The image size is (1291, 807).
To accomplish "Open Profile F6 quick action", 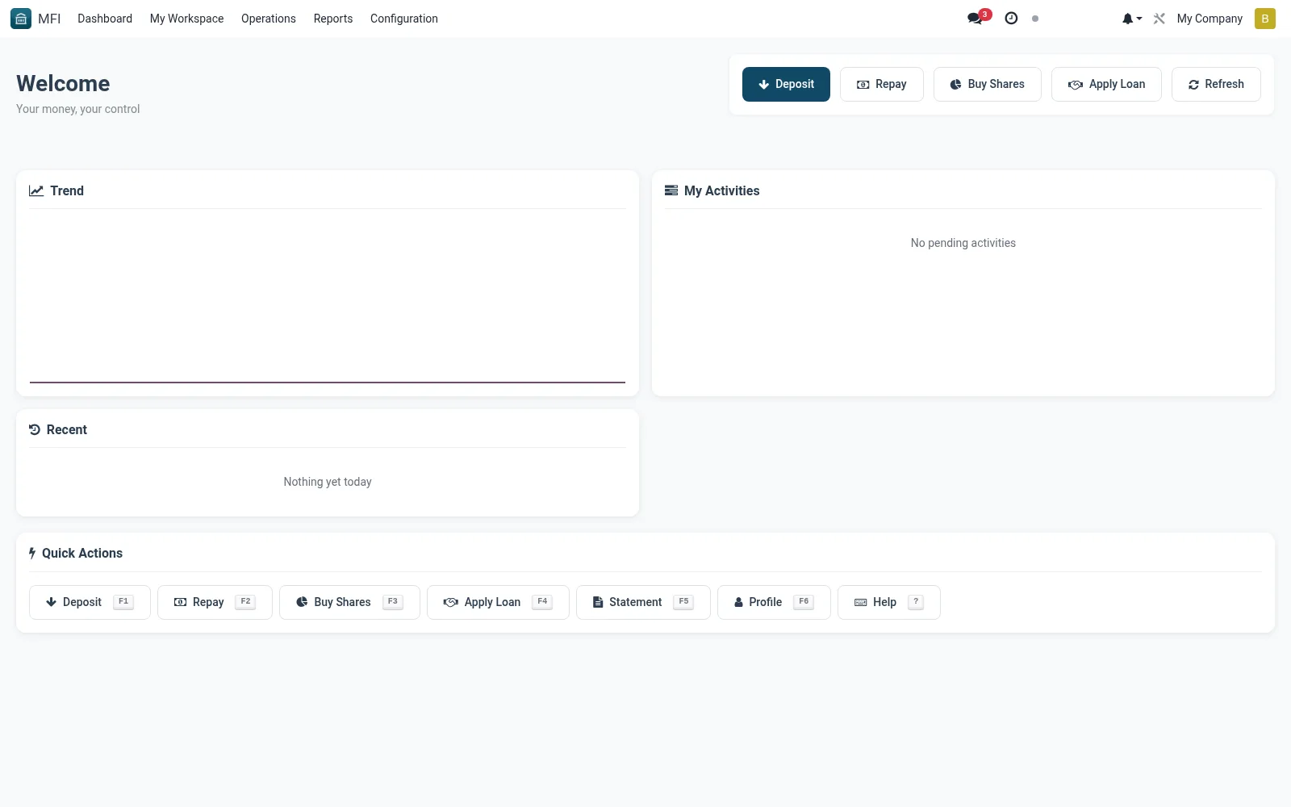I will [774, 602].
